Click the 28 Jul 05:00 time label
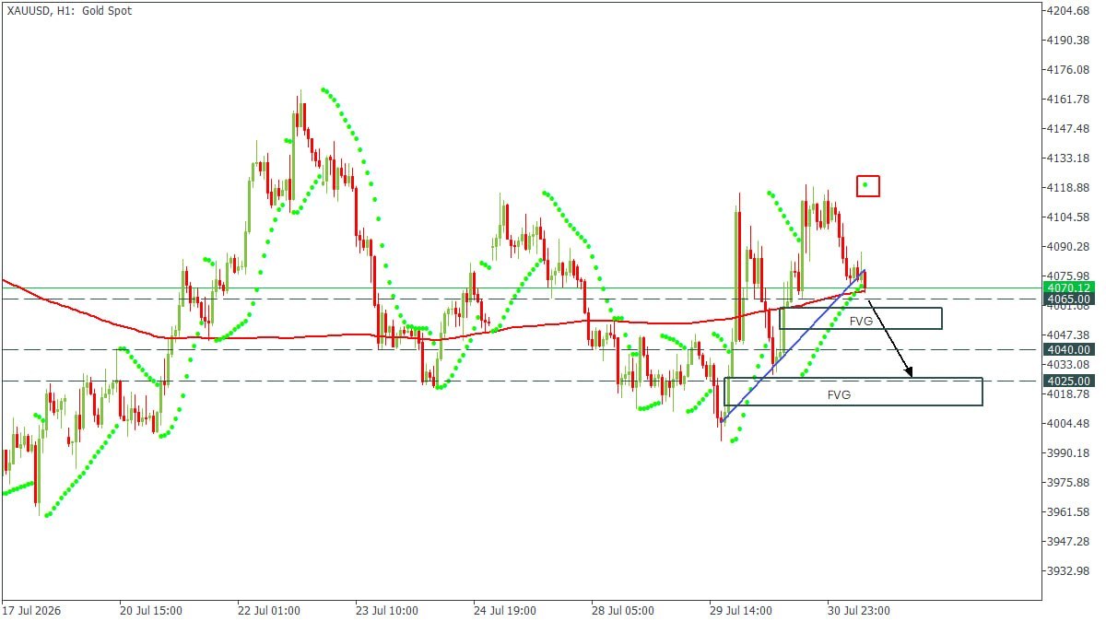1106x622 pixels. click(x=622, y=610)
